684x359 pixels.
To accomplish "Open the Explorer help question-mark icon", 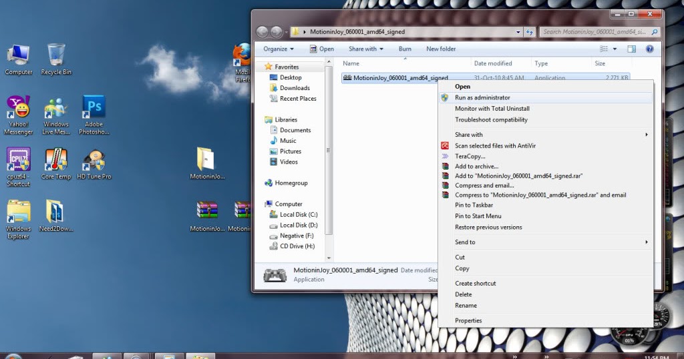I will [x=649, y=49].
